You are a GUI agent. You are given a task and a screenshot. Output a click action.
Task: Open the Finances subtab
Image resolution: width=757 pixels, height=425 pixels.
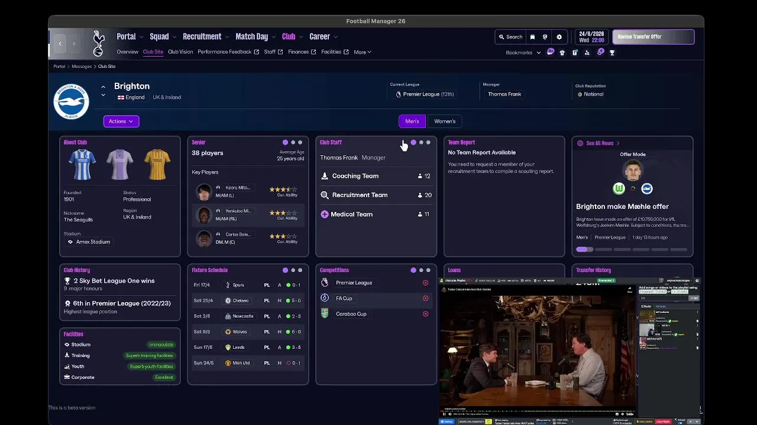tap(302, 52)
